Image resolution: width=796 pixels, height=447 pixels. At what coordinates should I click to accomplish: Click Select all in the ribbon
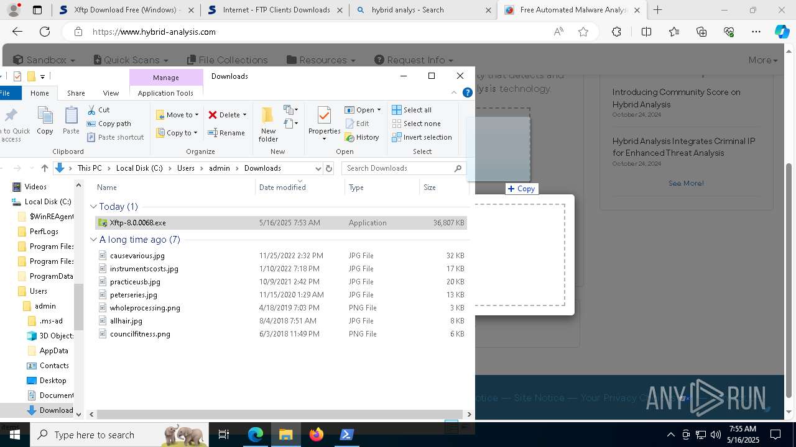coord(412,110)
